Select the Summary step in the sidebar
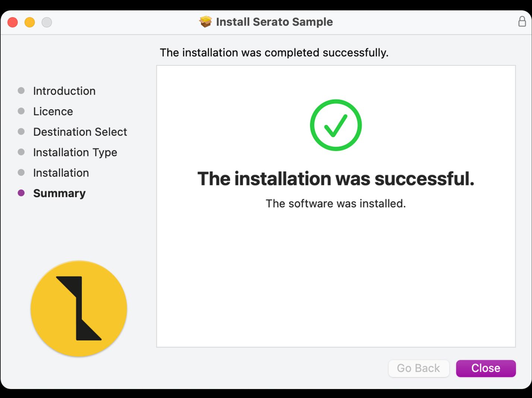The height and width of the screenshot is (398, 532). click(x=59, y=193)
